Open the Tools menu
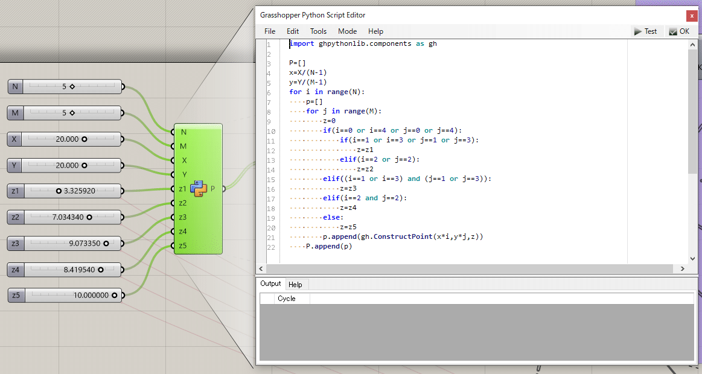The height and width of the screenshot is (374, 702). [318, 31]
